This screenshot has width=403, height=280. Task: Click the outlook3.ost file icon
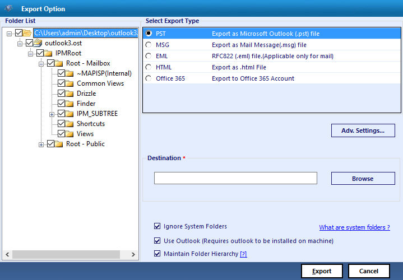tap(38, 43)
